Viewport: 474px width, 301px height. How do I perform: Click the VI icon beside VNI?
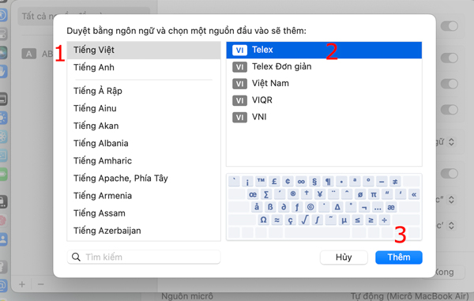pos(239,117)
